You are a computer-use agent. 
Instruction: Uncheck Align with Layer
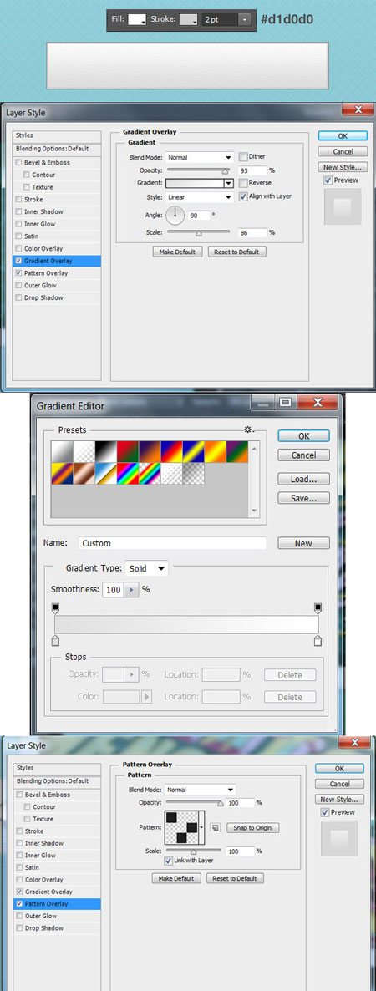tap(243, 196)
